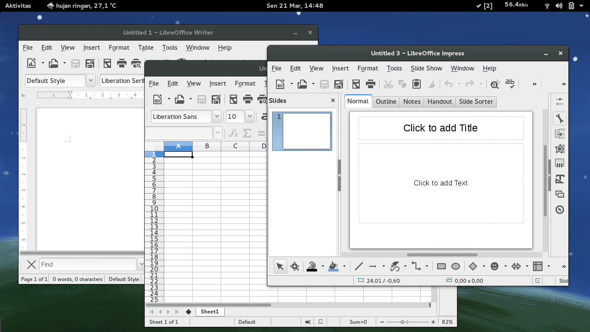Click zoom out minus on Calc slider

coord(382,322)
